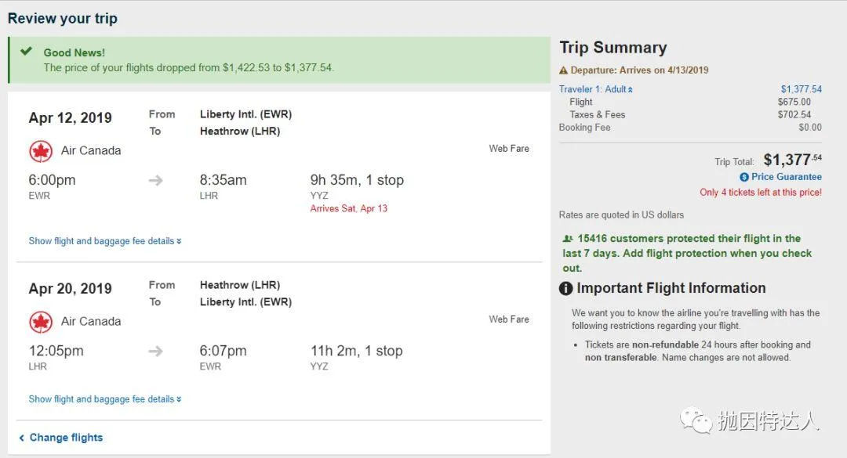Click the Only 4 tickets left warning
The image size is (847, 458).
coord(760,193)
